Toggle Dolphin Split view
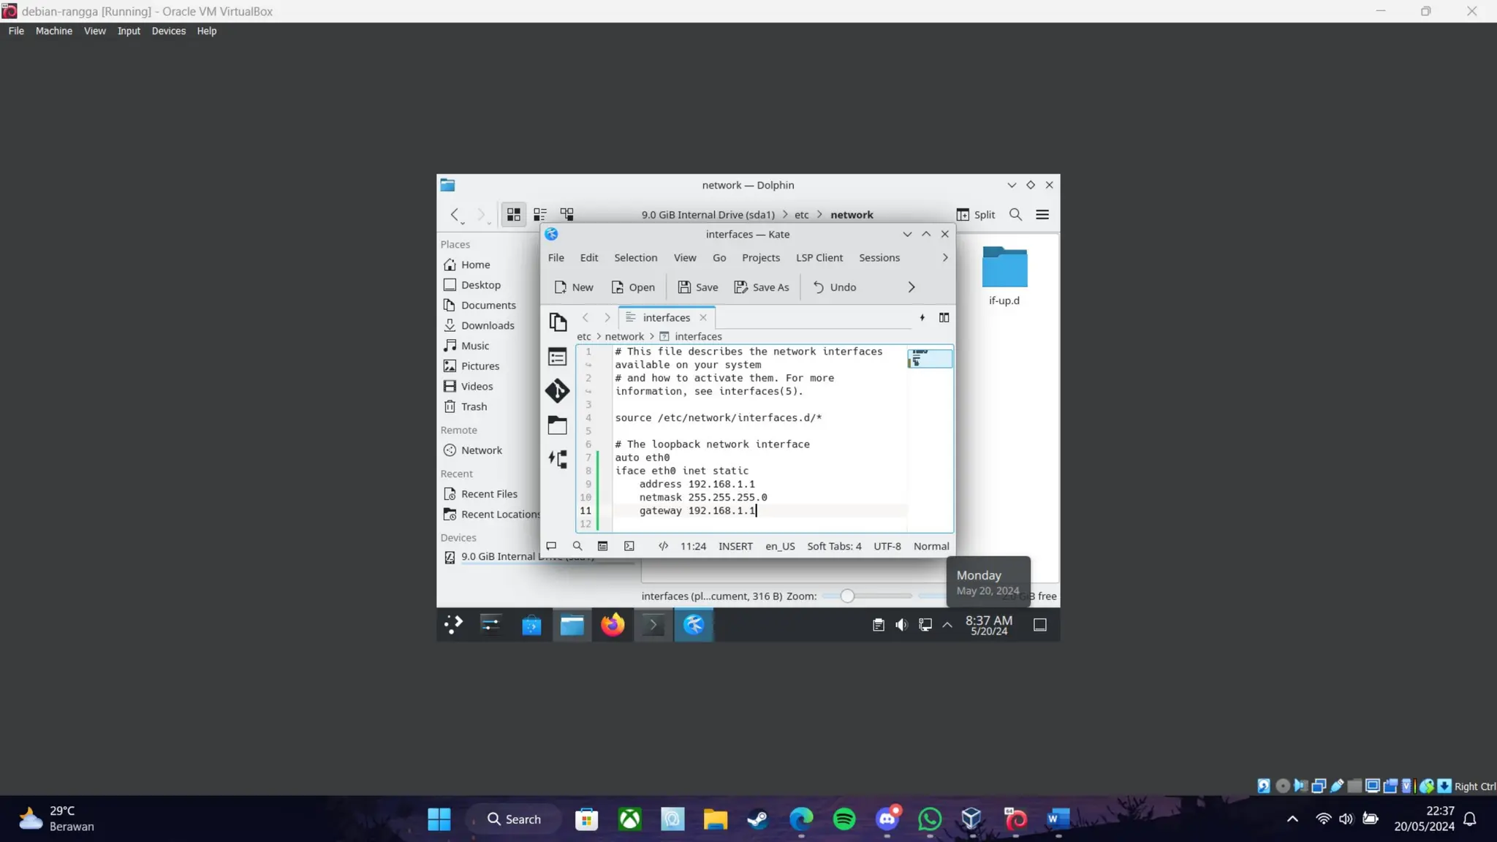Image resolution: width=1497 pixels, height=842 pixels. [976, 215]
